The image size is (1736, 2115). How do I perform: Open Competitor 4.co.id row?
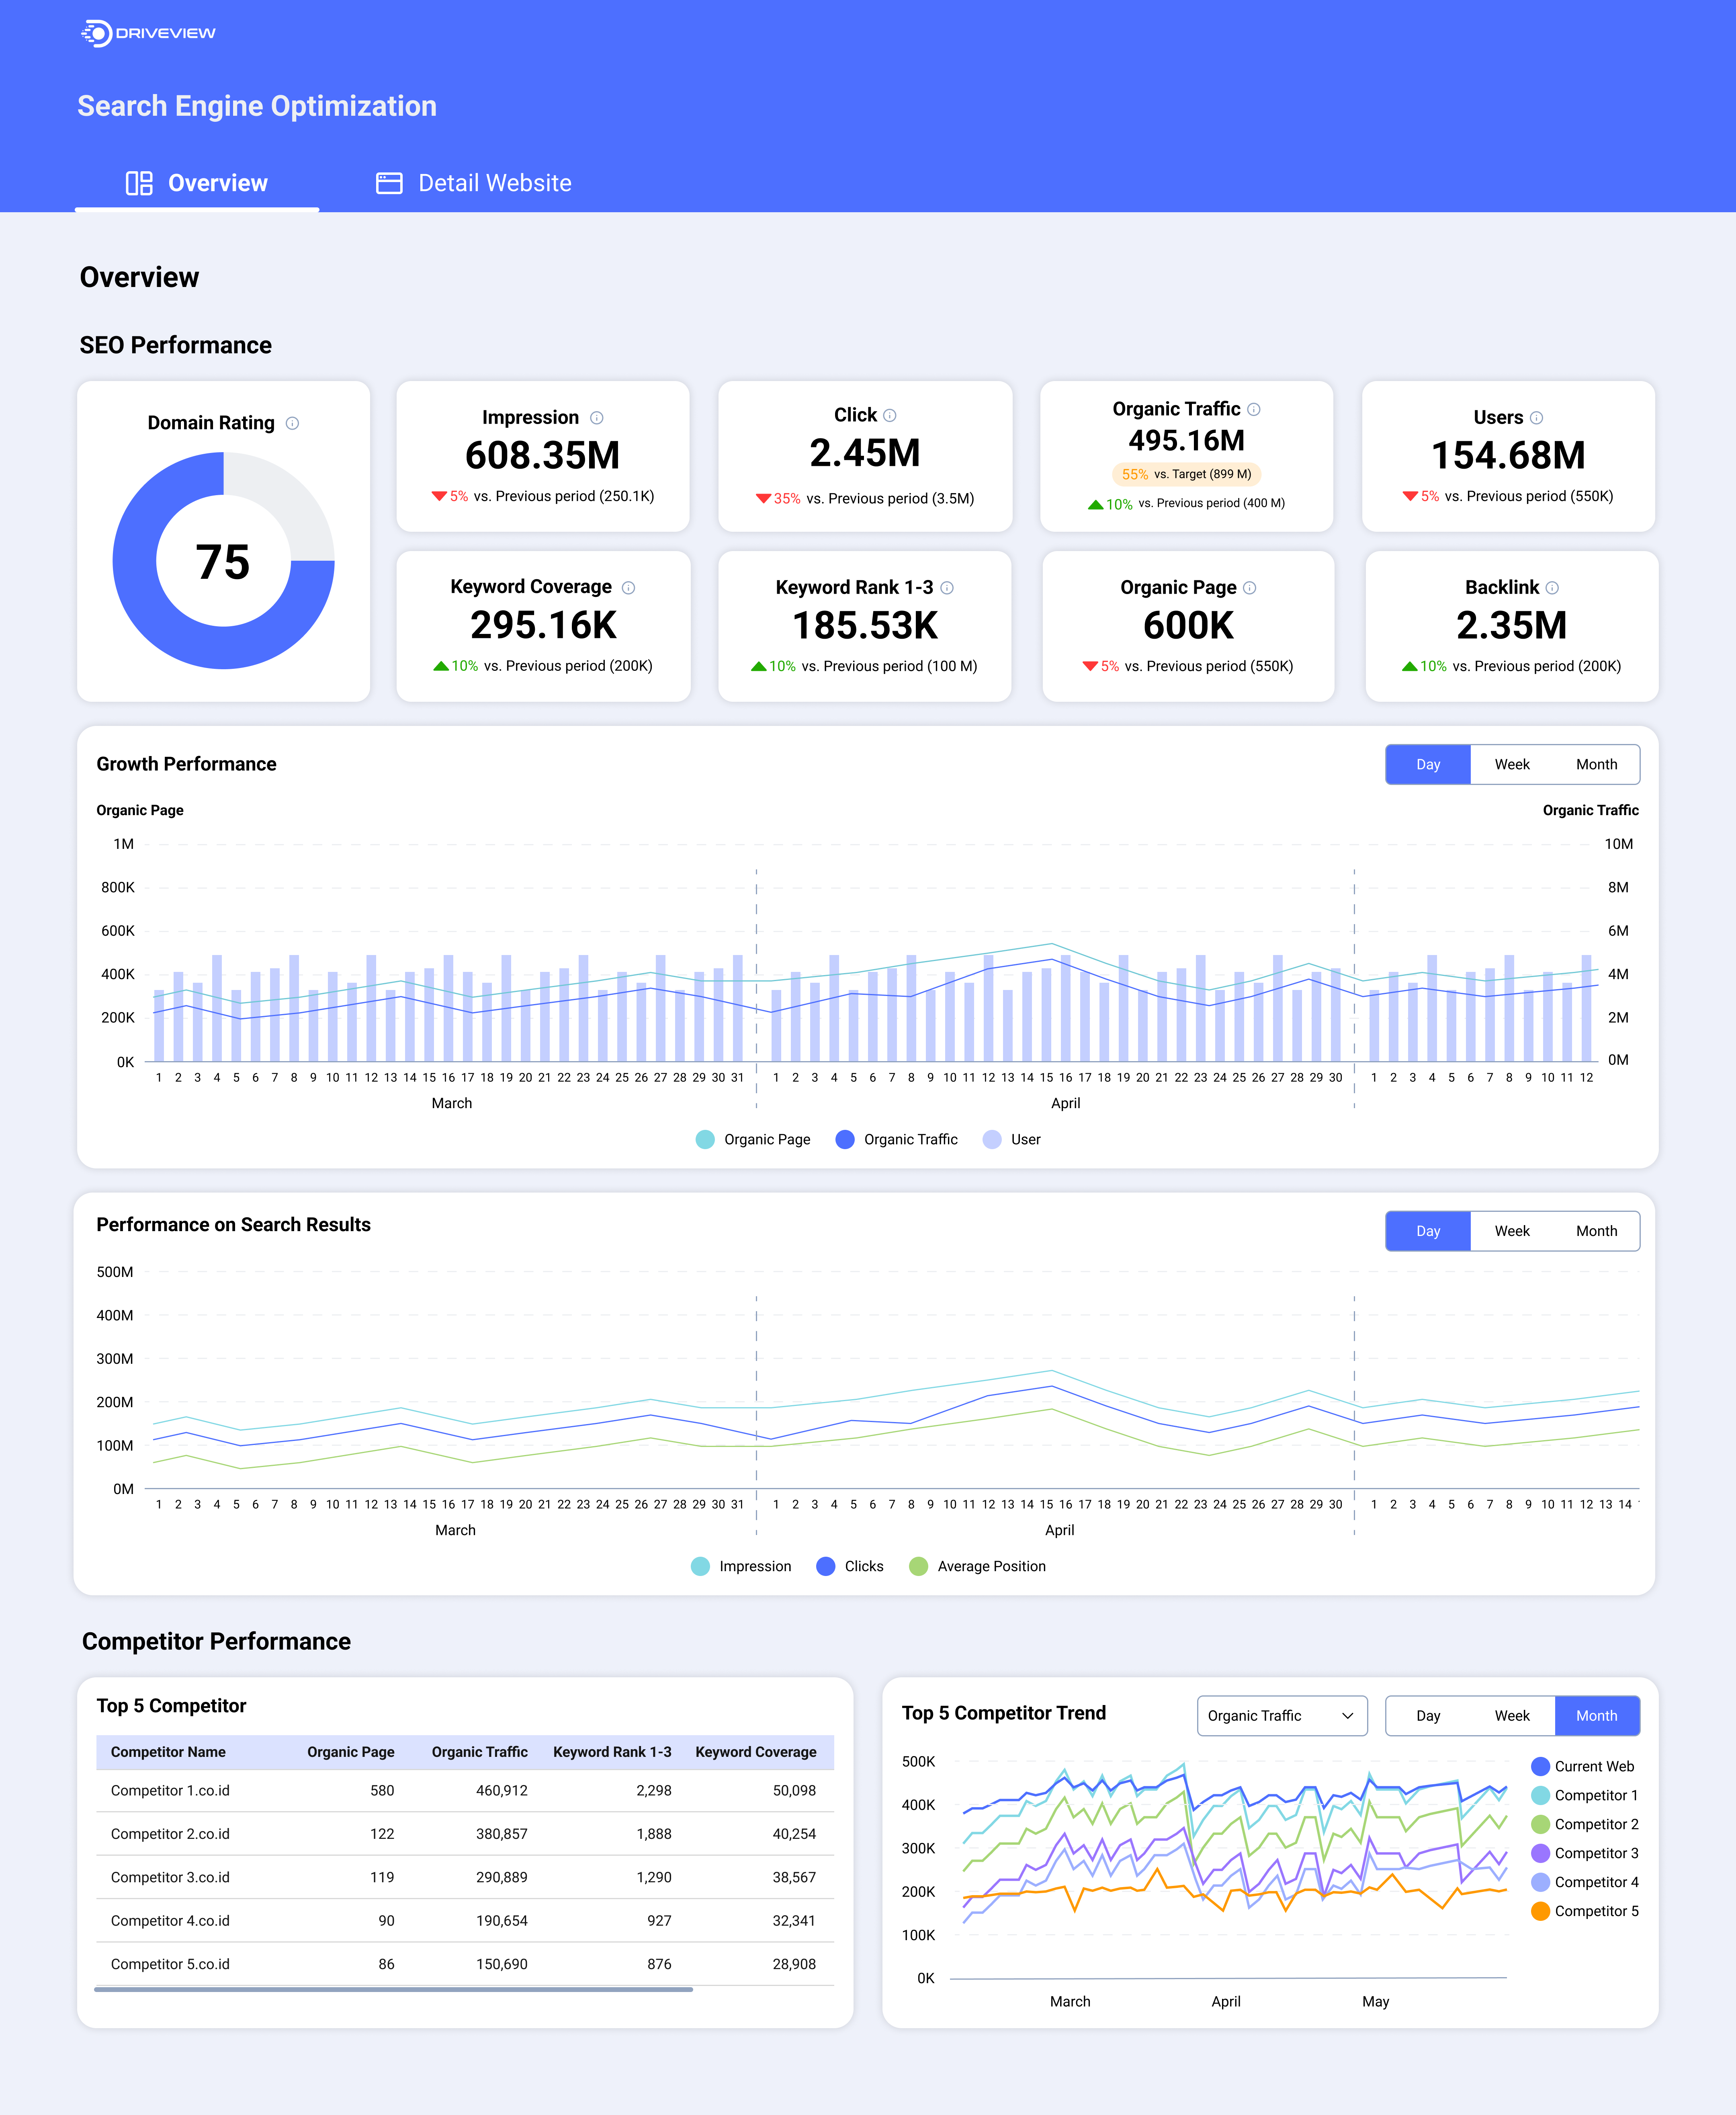pos(465,1921)
